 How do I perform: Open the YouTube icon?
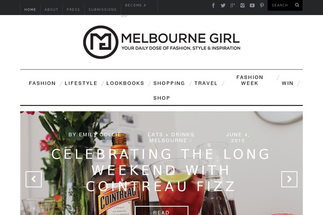point(252,5)
